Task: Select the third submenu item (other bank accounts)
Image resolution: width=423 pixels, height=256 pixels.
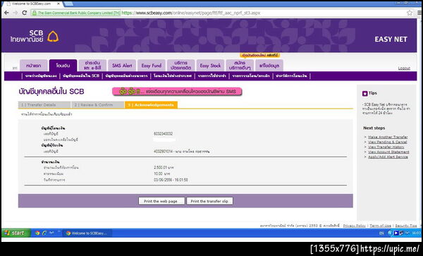Action: click(126, 76)
